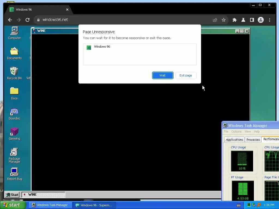Image resolution: width=279 pixels, height=209 pixels.
Task: Launch the Doordisc shortcut icon
Action: pos(14,114)
